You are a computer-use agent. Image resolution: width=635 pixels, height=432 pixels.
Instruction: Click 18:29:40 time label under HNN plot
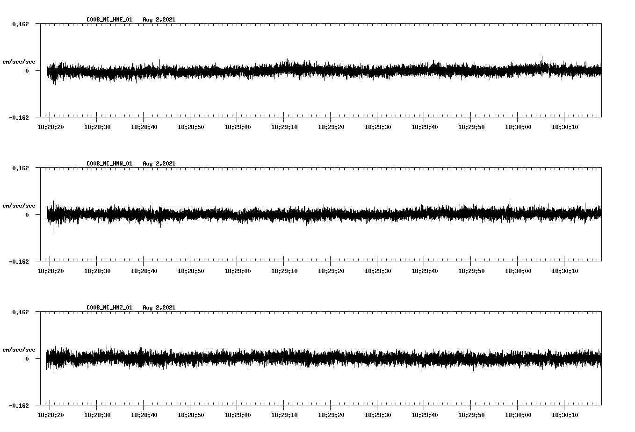[x=425, y=271]
